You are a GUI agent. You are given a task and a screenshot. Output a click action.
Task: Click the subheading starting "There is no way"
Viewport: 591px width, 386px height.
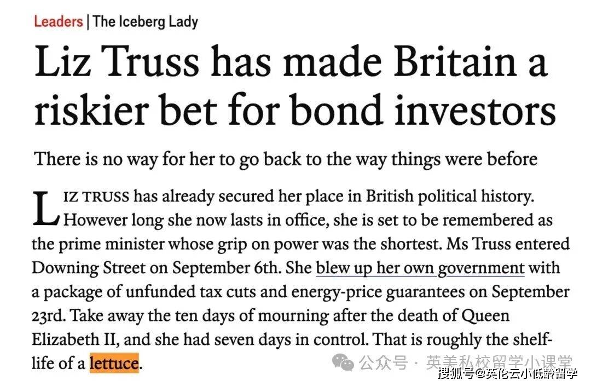coord(286,159)
